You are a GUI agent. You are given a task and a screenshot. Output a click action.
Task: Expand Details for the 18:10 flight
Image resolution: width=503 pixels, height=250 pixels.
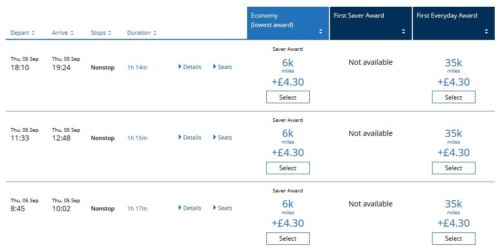click(190, 67)
